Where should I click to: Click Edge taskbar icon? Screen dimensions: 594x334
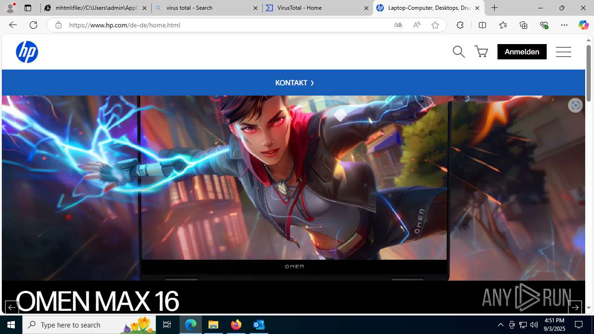coord(191,325)
